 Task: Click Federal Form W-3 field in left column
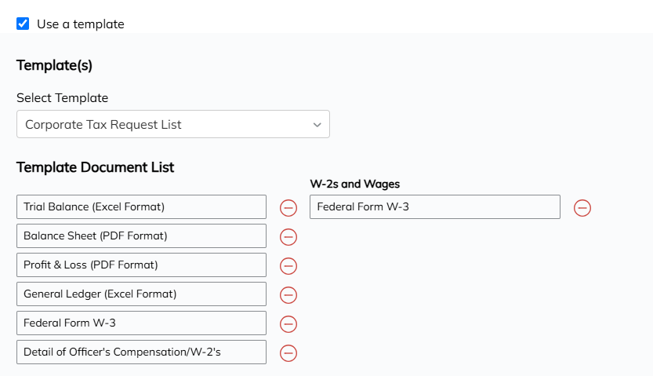point(142,323)
